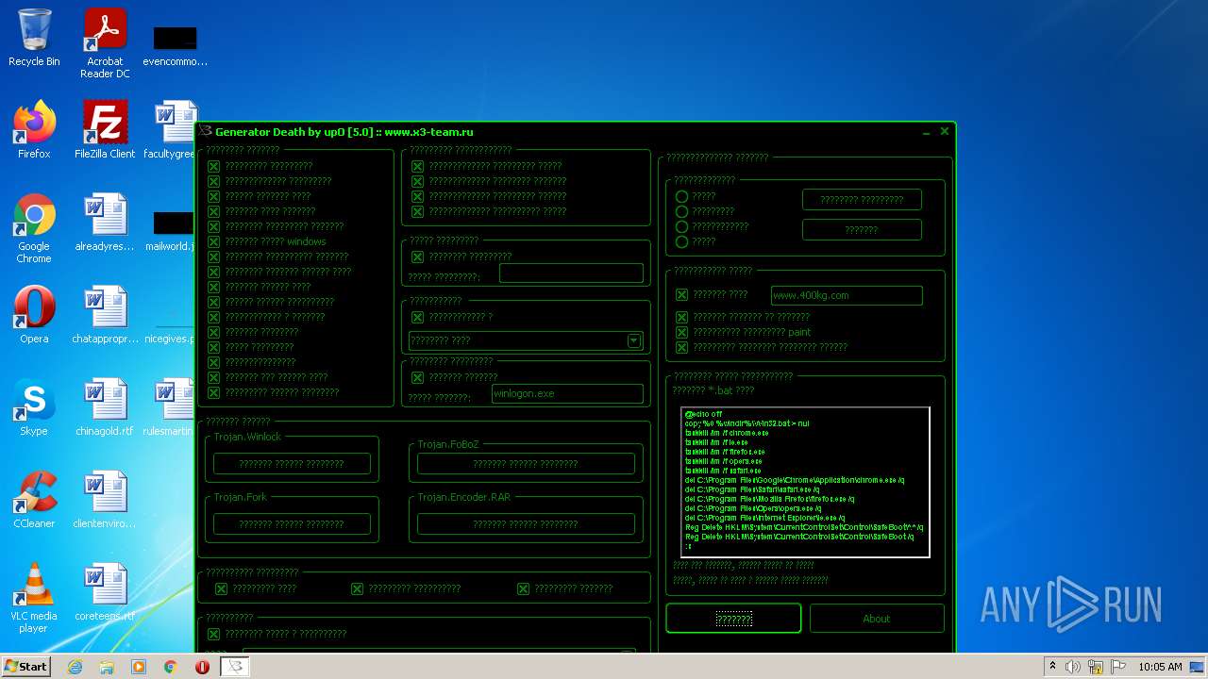Select the rulesmartin... Word document icon
The width and height of the screenshot is (1208, 679).
pyautogui.click(x=170, y=407)
